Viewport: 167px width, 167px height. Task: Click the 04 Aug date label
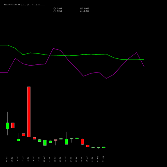(103, 159)
